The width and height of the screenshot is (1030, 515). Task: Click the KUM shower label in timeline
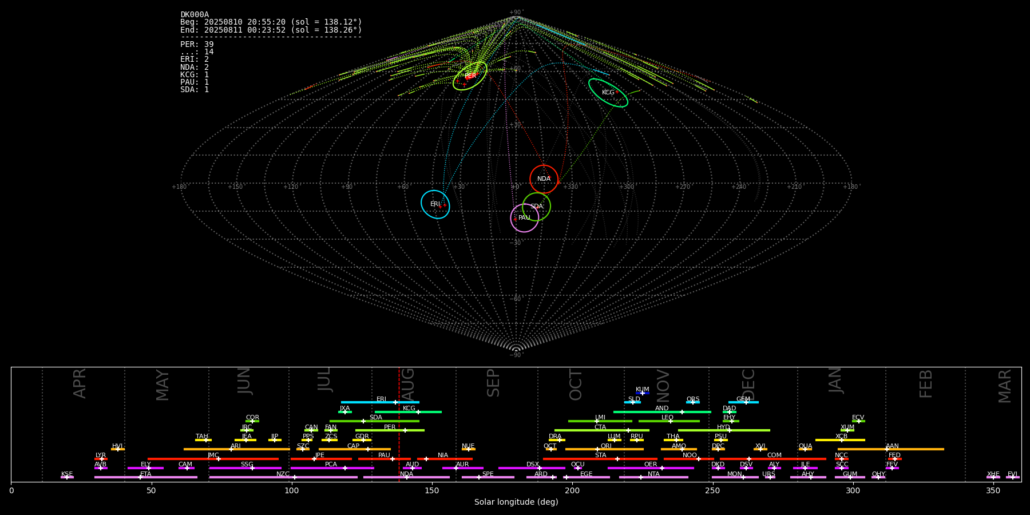[643, 390]
